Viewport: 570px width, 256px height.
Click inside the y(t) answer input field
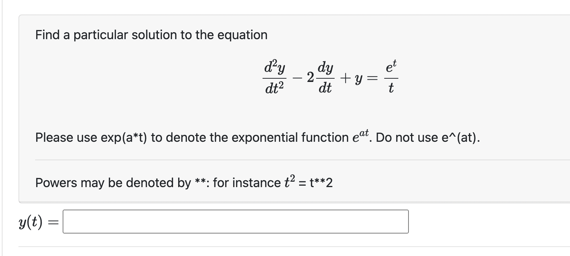[x=235, y=222]
